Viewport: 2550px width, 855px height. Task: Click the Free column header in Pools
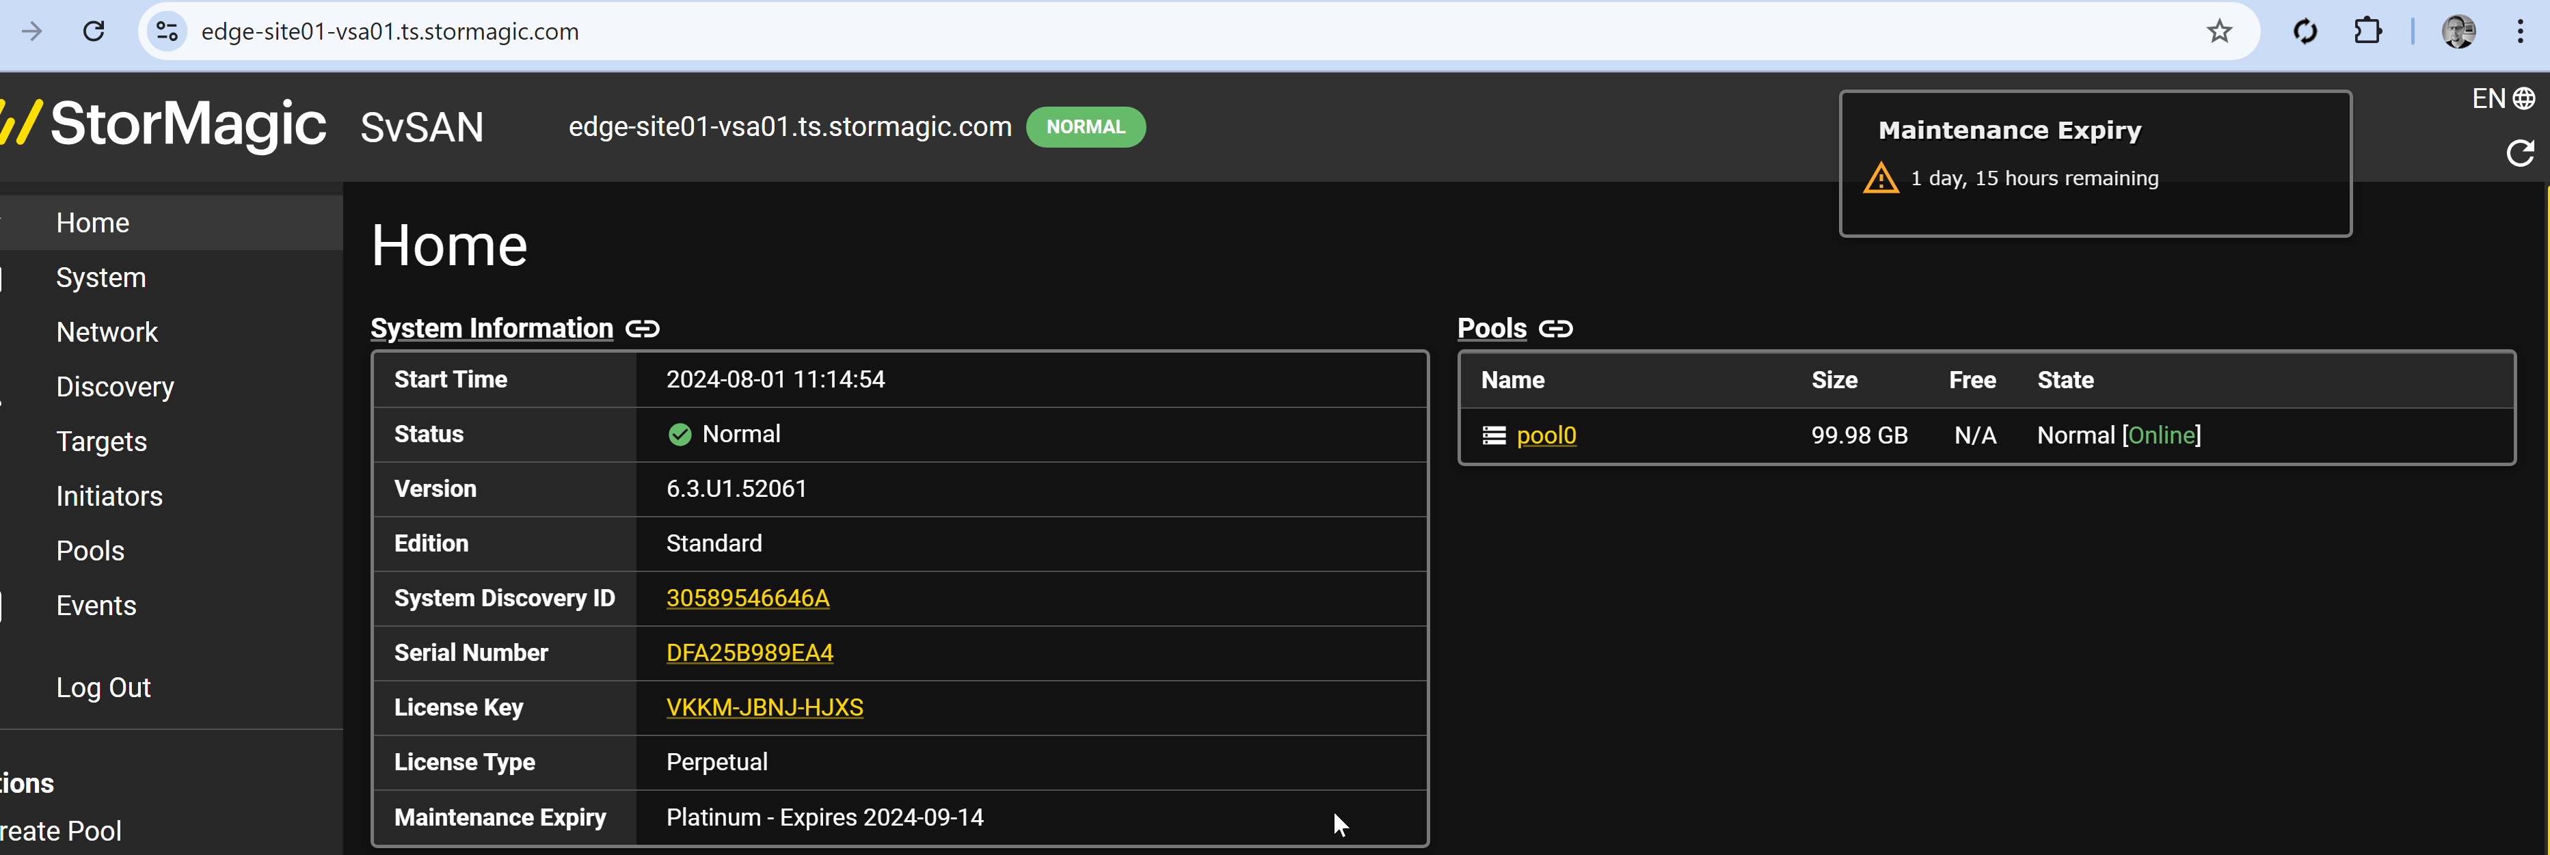point(1972,380)
